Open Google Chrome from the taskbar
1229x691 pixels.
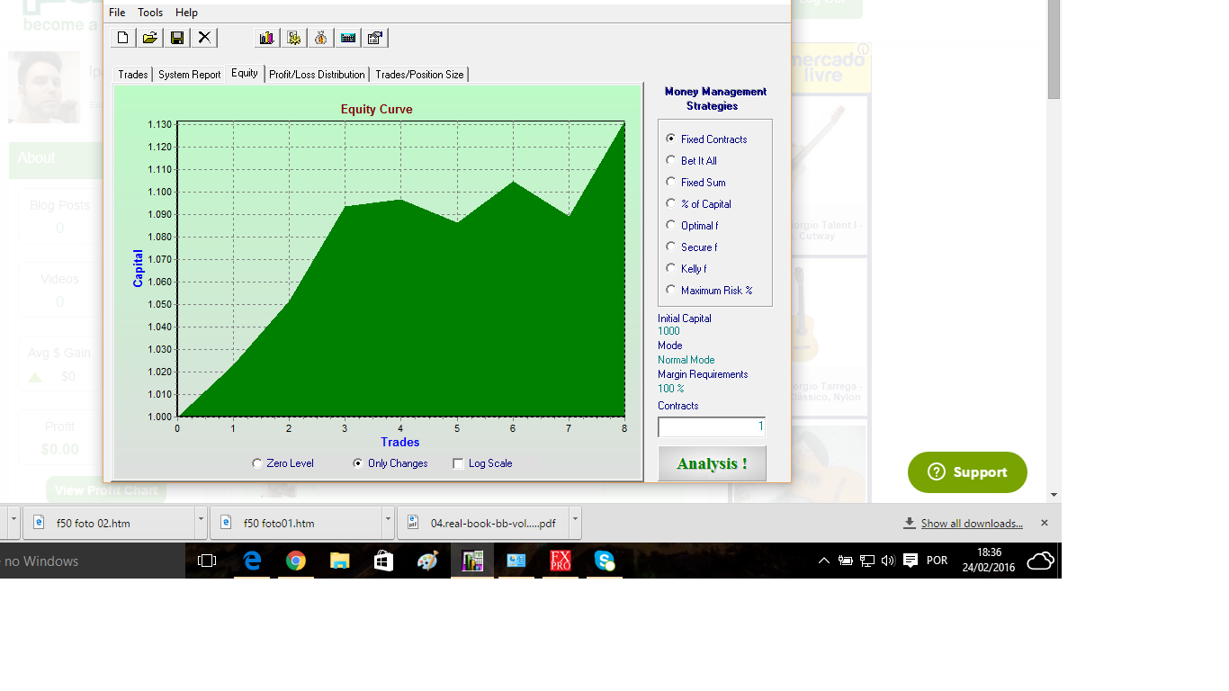(x=295, y=561)
